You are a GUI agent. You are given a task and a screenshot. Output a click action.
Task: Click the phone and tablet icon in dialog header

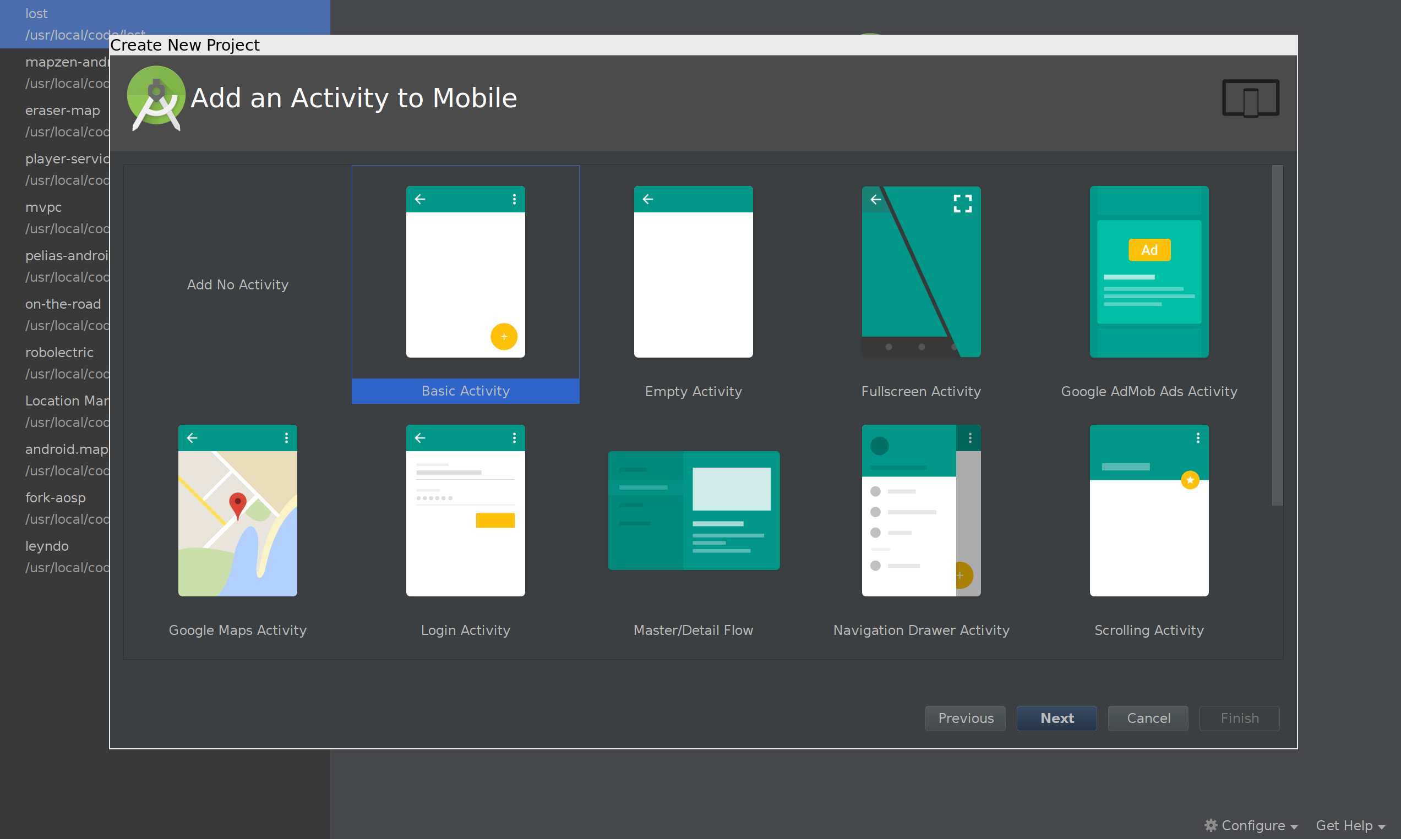tap(1250, 98)
